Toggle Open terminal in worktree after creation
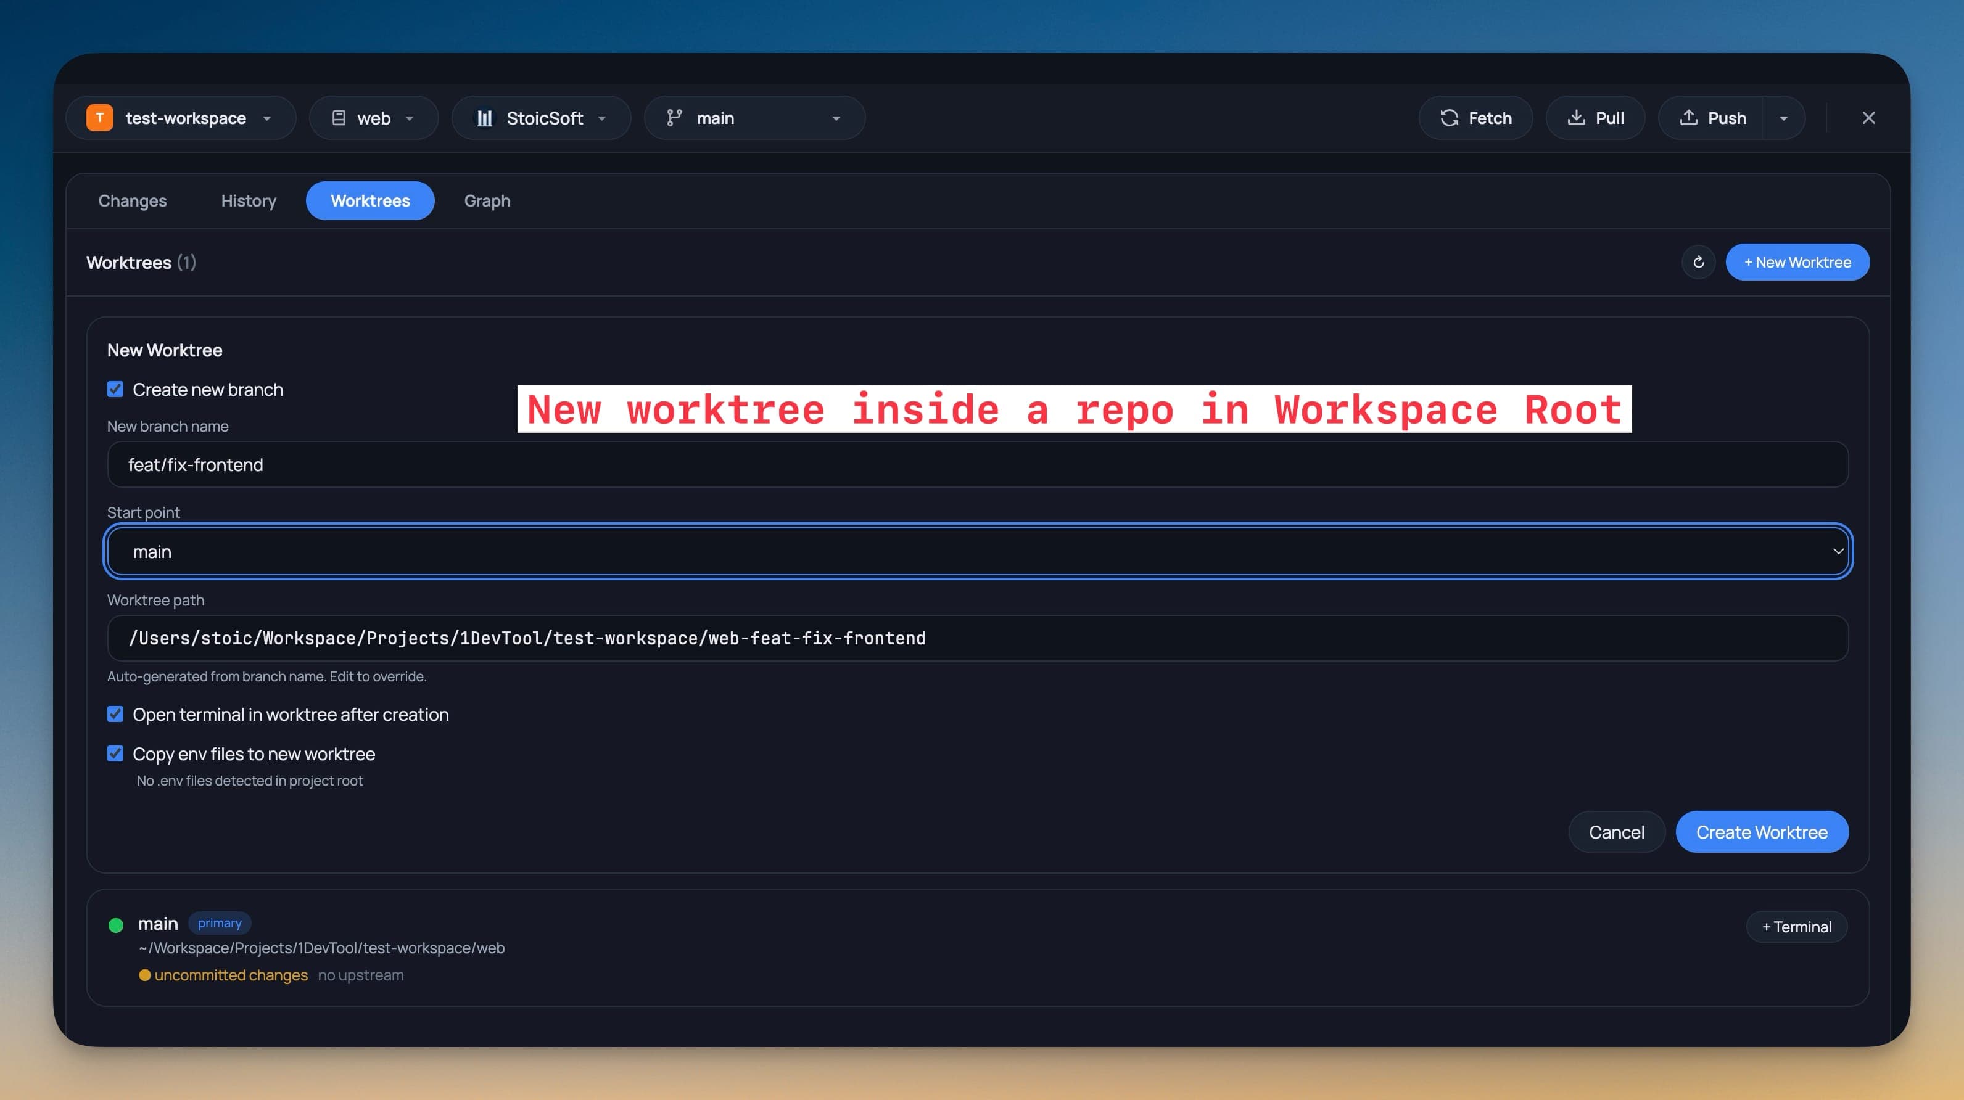Viewport: 1964px width, 1100px height. pyautogui.click(x=115, y=714)
